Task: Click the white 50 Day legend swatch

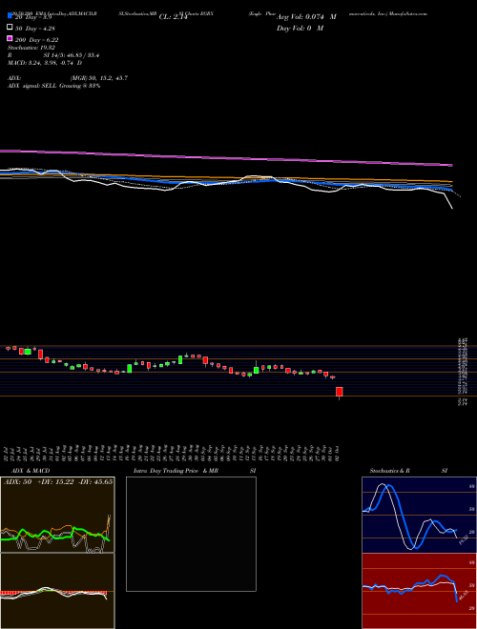Action: point(10,28)
